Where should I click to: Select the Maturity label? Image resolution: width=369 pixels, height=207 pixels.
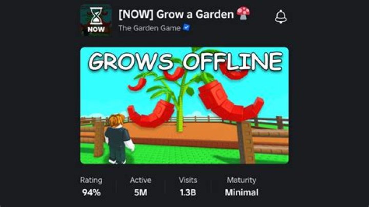coord(241,180)
